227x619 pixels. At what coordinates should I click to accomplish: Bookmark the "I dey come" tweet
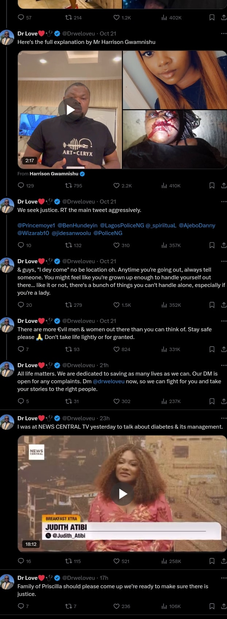tap(212, 305)
